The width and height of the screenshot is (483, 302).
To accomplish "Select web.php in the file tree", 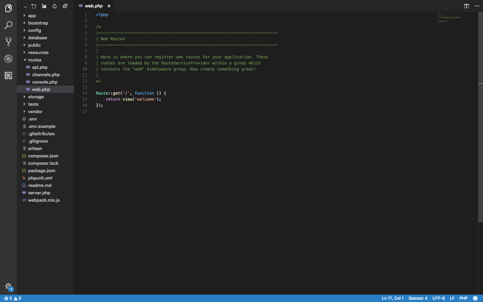I will click(45, 89).
